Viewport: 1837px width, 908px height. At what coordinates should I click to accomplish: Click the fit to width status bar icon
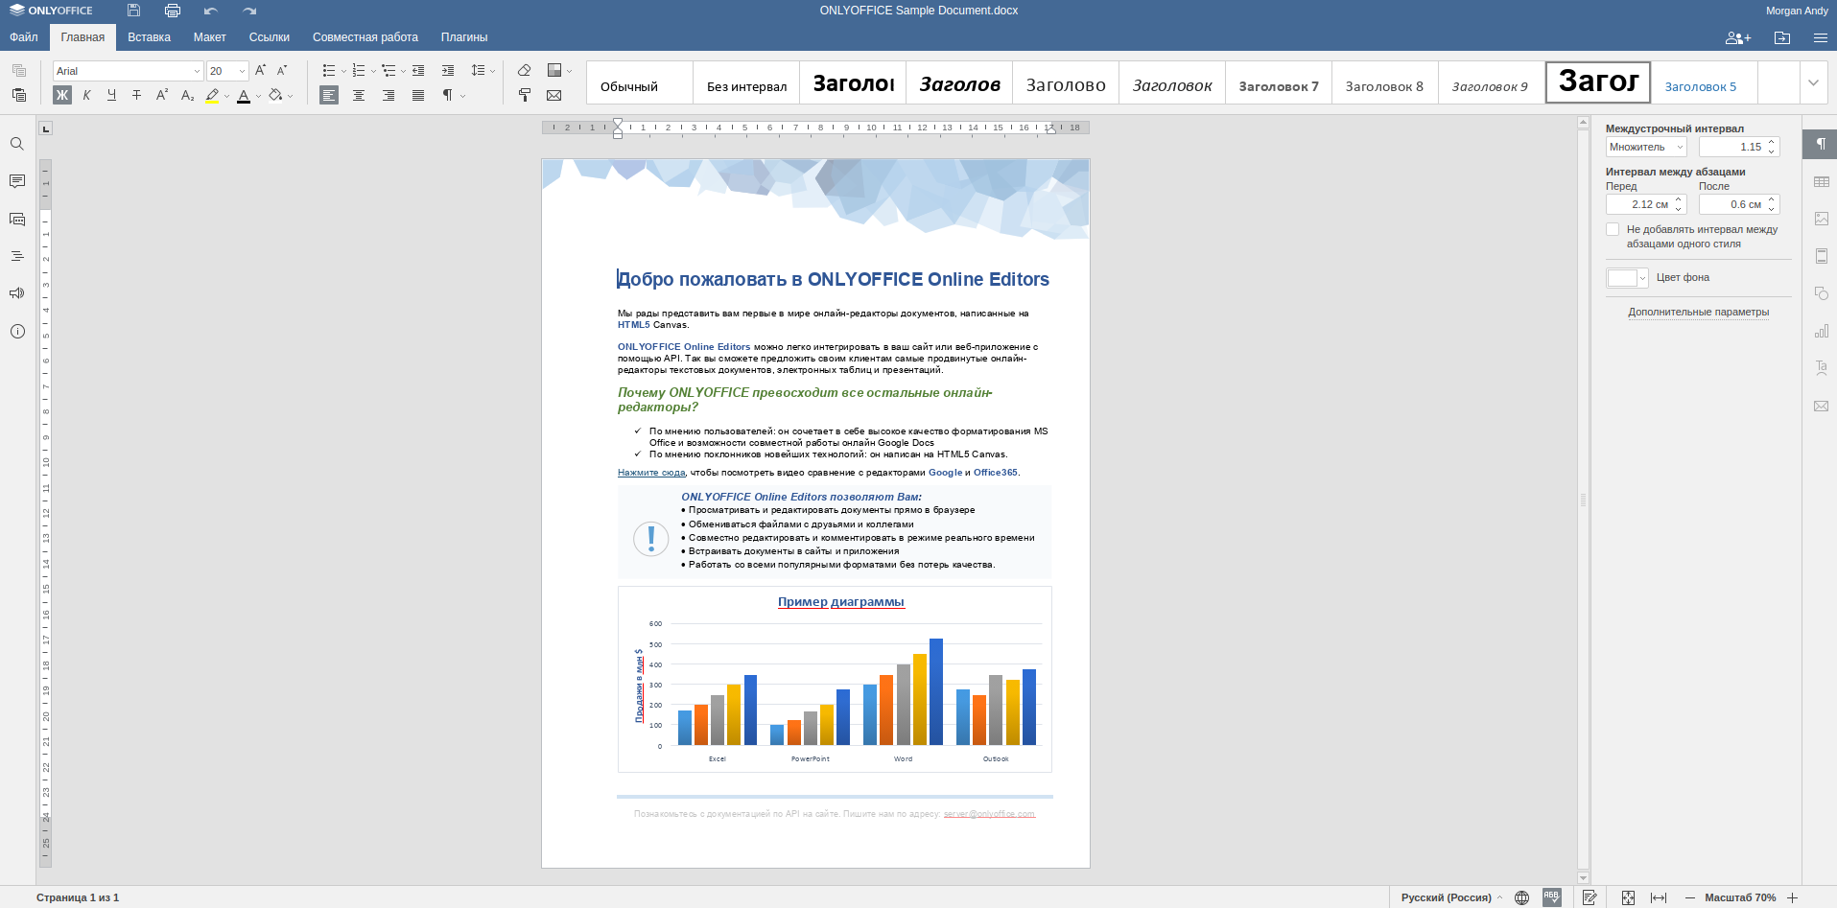click(x=1658, y=897)
